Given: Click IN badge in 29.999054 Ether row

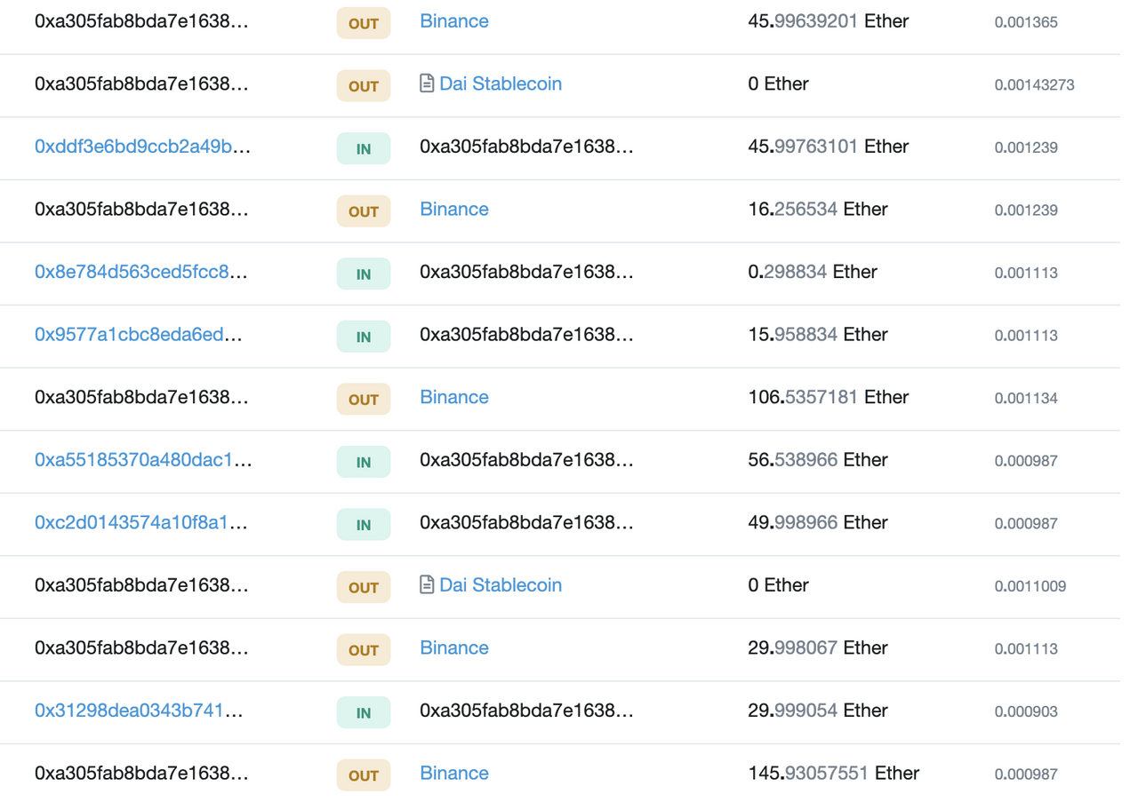Looking at the screenshot, I should [x=364, y=712].
